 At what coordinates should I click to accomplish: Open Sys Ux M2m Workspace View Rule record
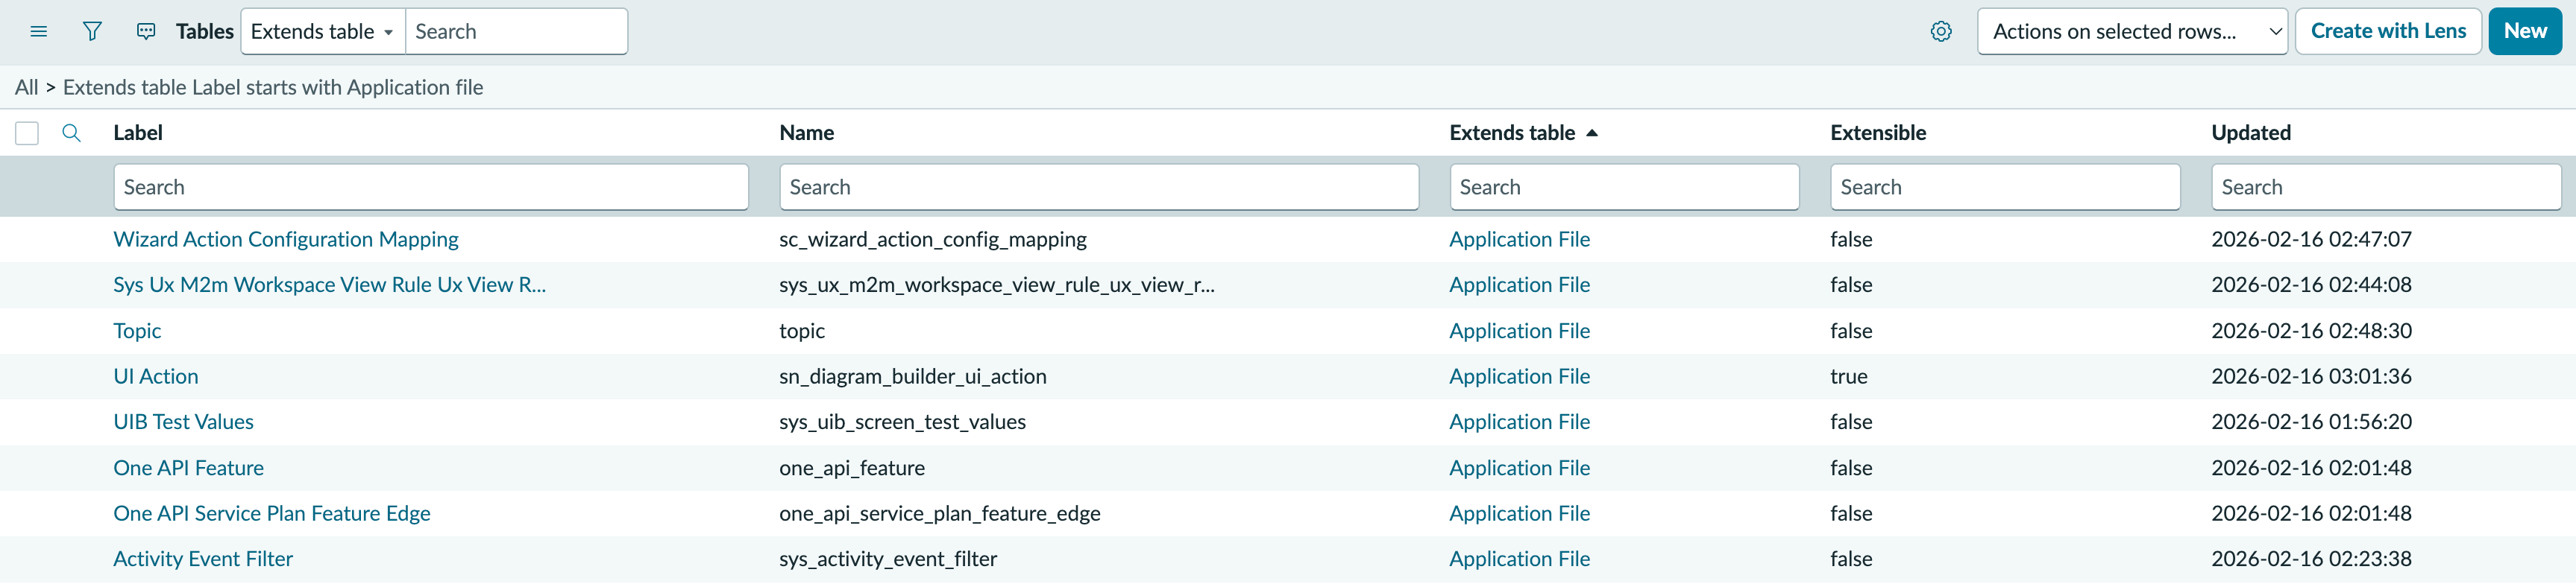click(x=329, y=285)
